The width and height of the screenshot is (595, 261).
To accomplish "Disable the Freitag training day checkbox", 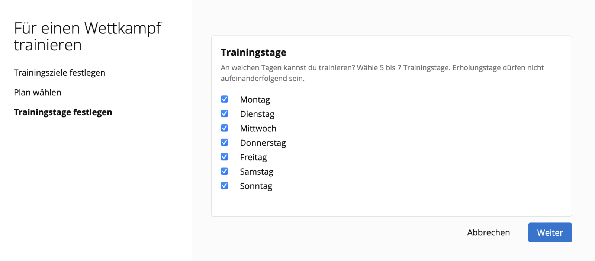I will tap(224, 157).
